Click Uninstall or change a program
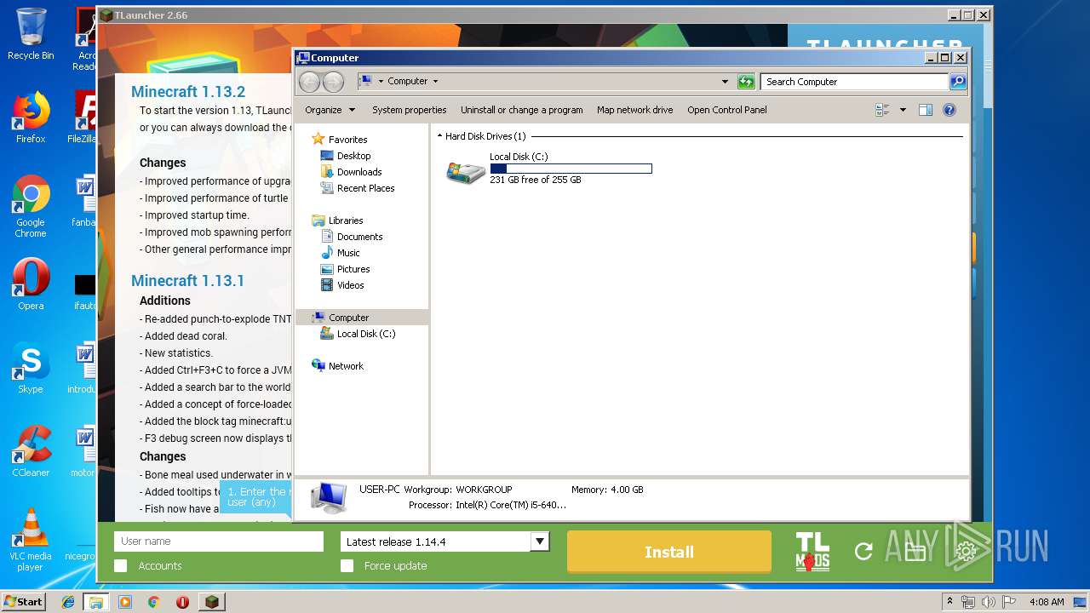This screenshot has width=1090, height=613. point(522,110)
